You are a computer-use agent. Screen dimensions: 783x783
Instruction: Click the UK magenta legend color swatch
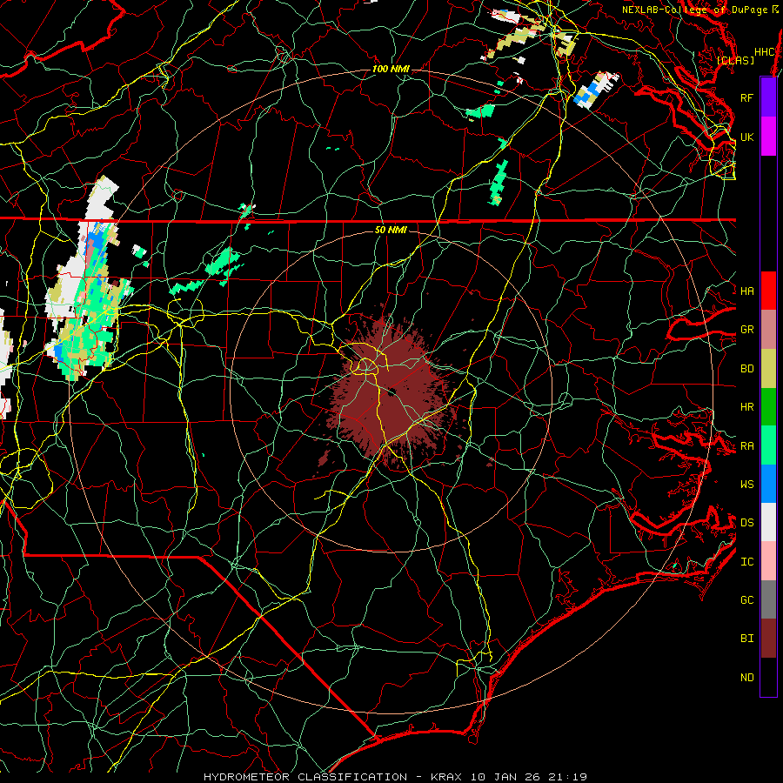click(x=768, y=137)
